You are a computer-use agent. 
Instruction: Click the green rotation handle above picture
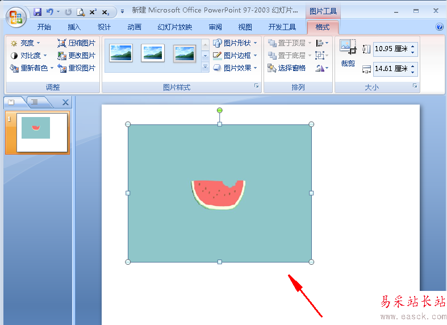219,110
